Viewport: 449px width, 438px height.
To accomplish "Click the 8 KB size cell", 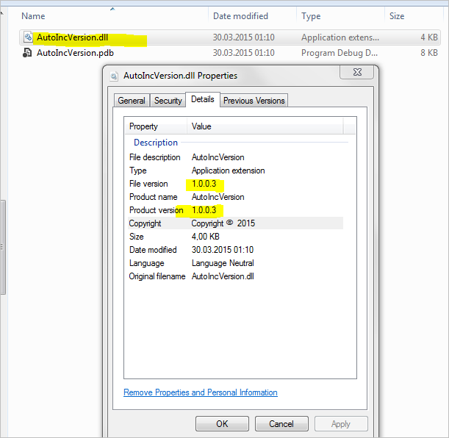I will [x=429, y=53].
